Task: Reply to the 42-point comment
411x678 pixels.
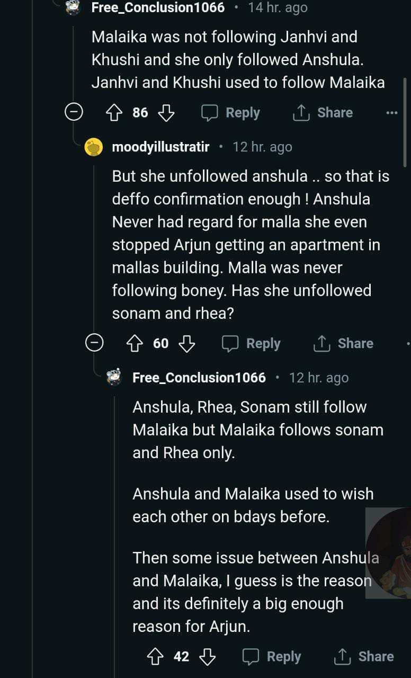Action: click(x=272, y=656)
